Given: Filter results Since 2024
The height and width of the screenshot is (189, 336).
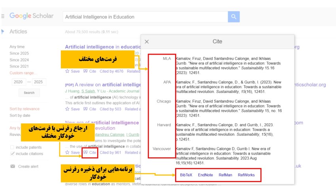Looking at the screenshot, I should click(19, 60).
